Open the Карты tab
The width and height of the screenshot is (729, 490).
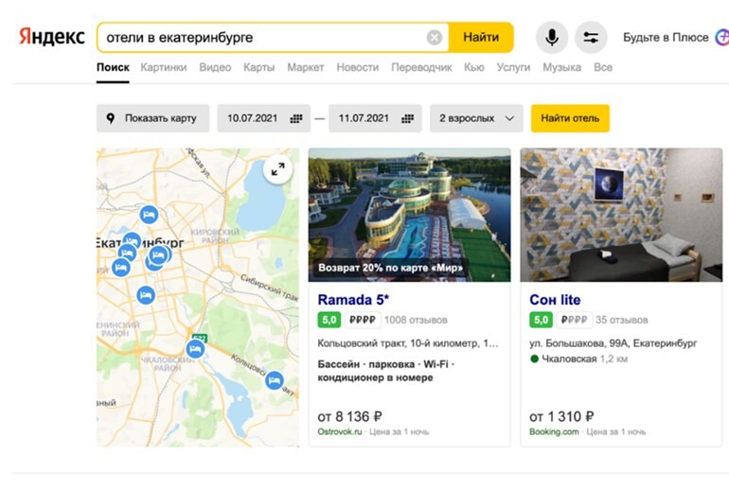pyautogui.click(x=258, y=67)
